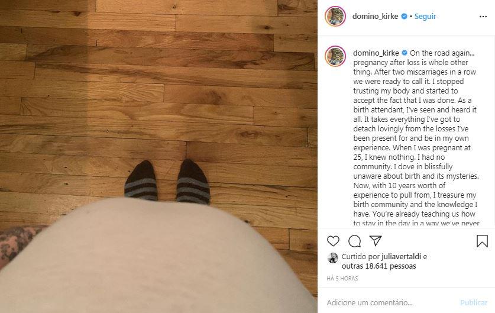Click juliavertaldi small avatar near likes
Viewport: 495px width, 313px height.
pyautogui.click(x=333, y=258)
